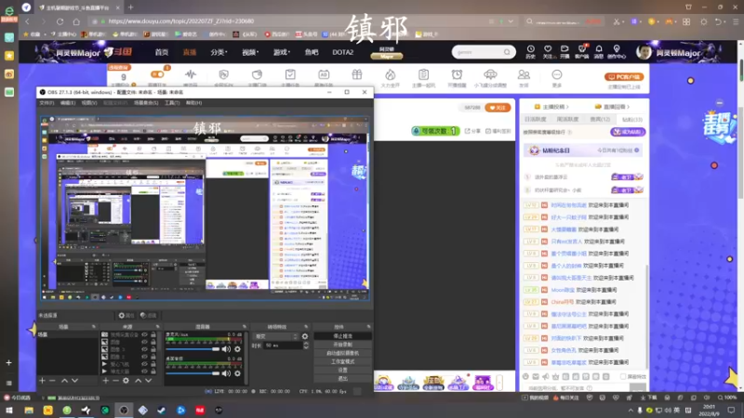The height and width of the screenshot is (418, 744).
Task: Move selected source up in OBS sources toolbar
Action: point(138,381)
